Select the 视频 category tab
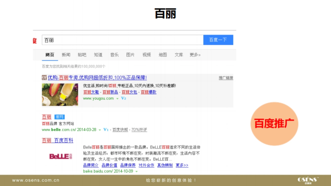This screenshot has width=331, height=186. (146, 55)
